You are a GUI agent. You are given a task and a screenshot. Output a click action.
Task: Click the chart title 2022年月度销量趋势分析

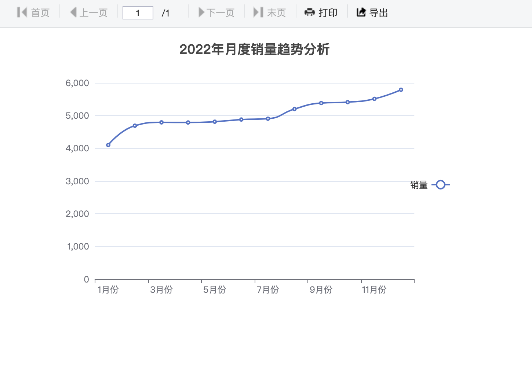255,49
